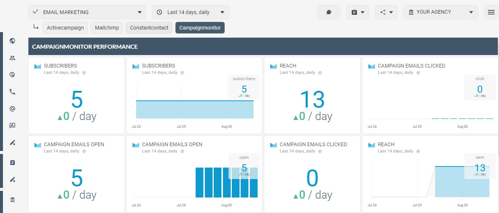Click info dot on Reach number card

tap(320, 73)
